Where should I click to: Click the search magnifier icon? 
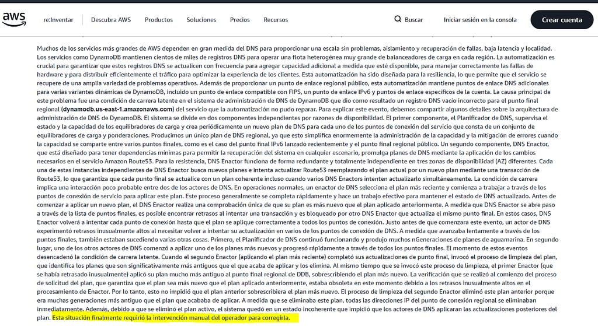398,19
